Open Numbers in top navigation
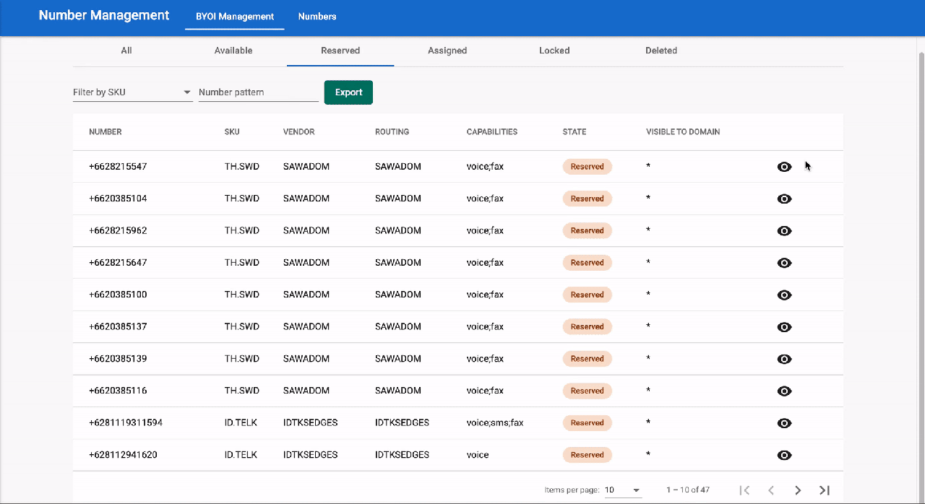Viewport: 925px width, 504px height. pyautogui.click(x=317, y=17)
